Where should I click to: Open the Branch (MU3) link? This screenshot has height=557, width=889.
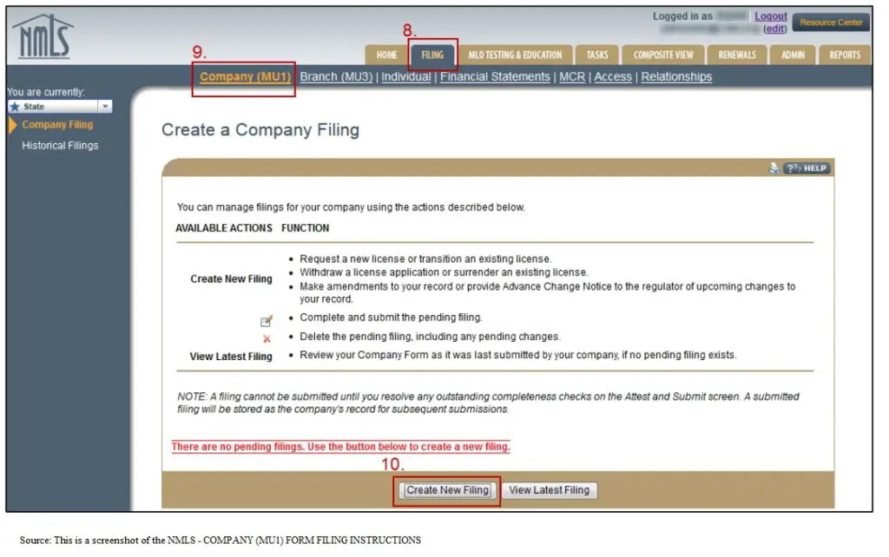tap(336, 76)
